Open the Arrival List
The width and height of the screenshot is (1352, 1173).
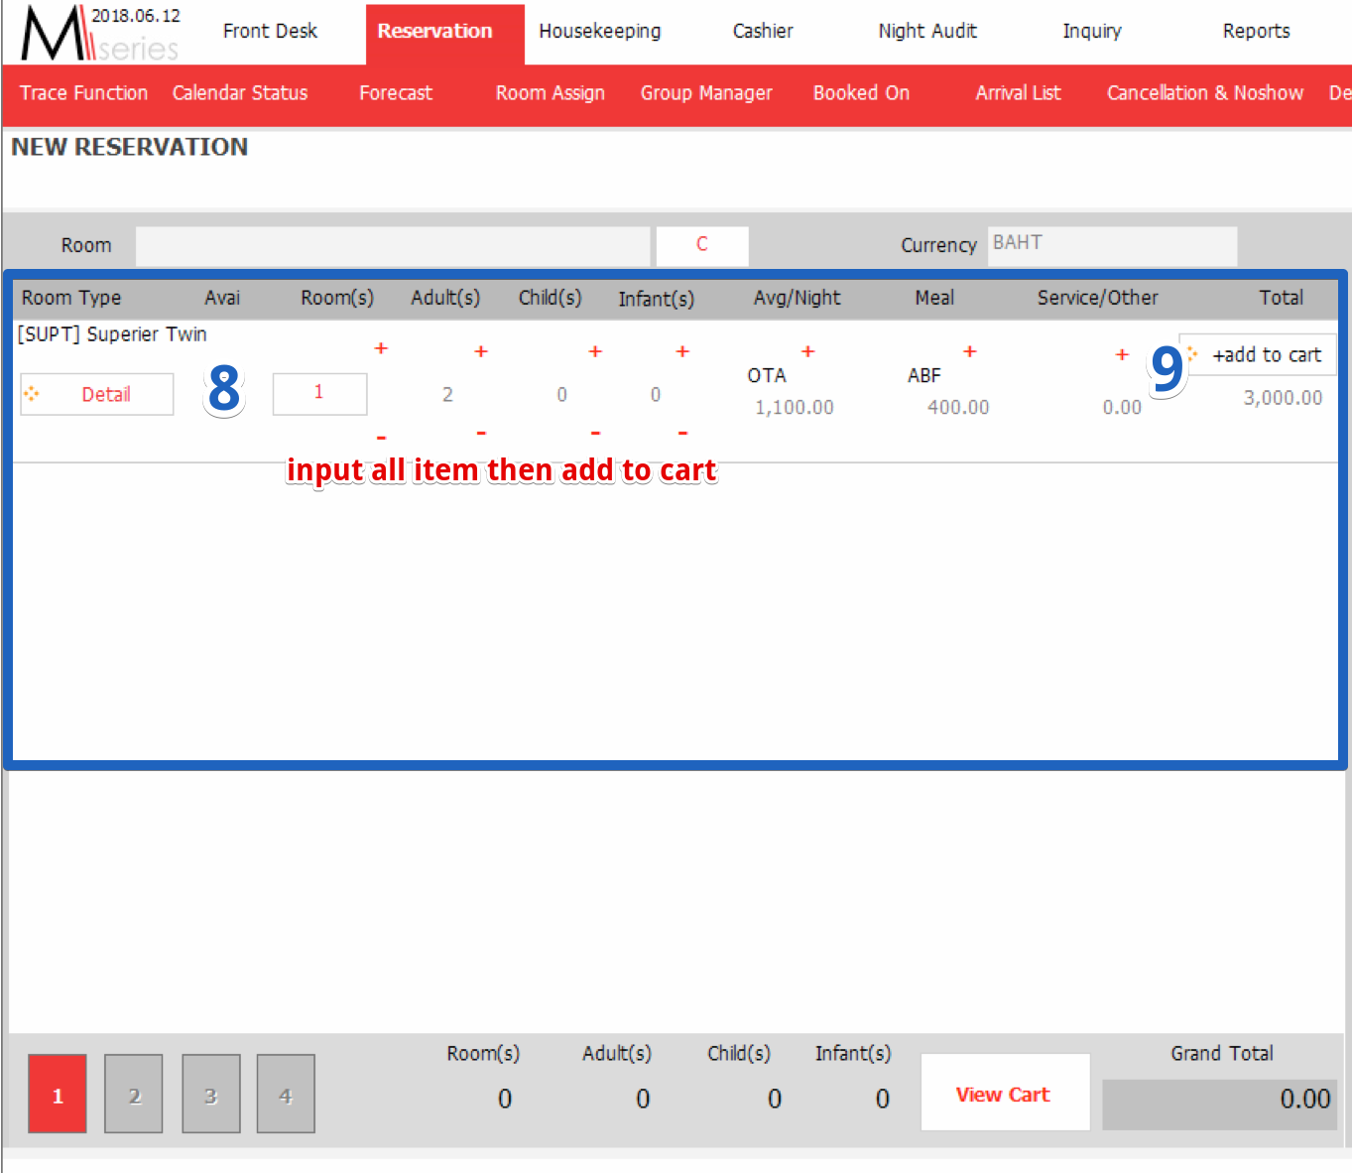[1018, 92]
